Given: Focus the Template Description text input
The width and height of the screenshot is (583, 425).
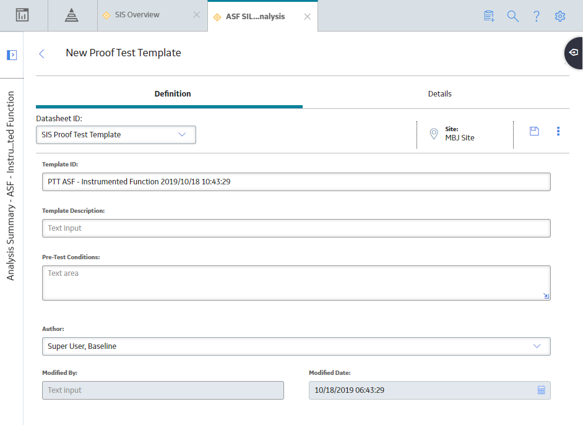Looking at the screenshot, I should pos(296,228).
